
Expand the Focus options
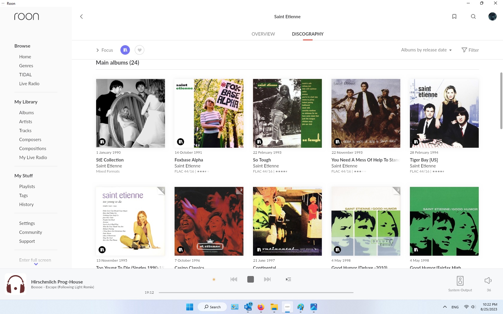[x=104, y=50]
